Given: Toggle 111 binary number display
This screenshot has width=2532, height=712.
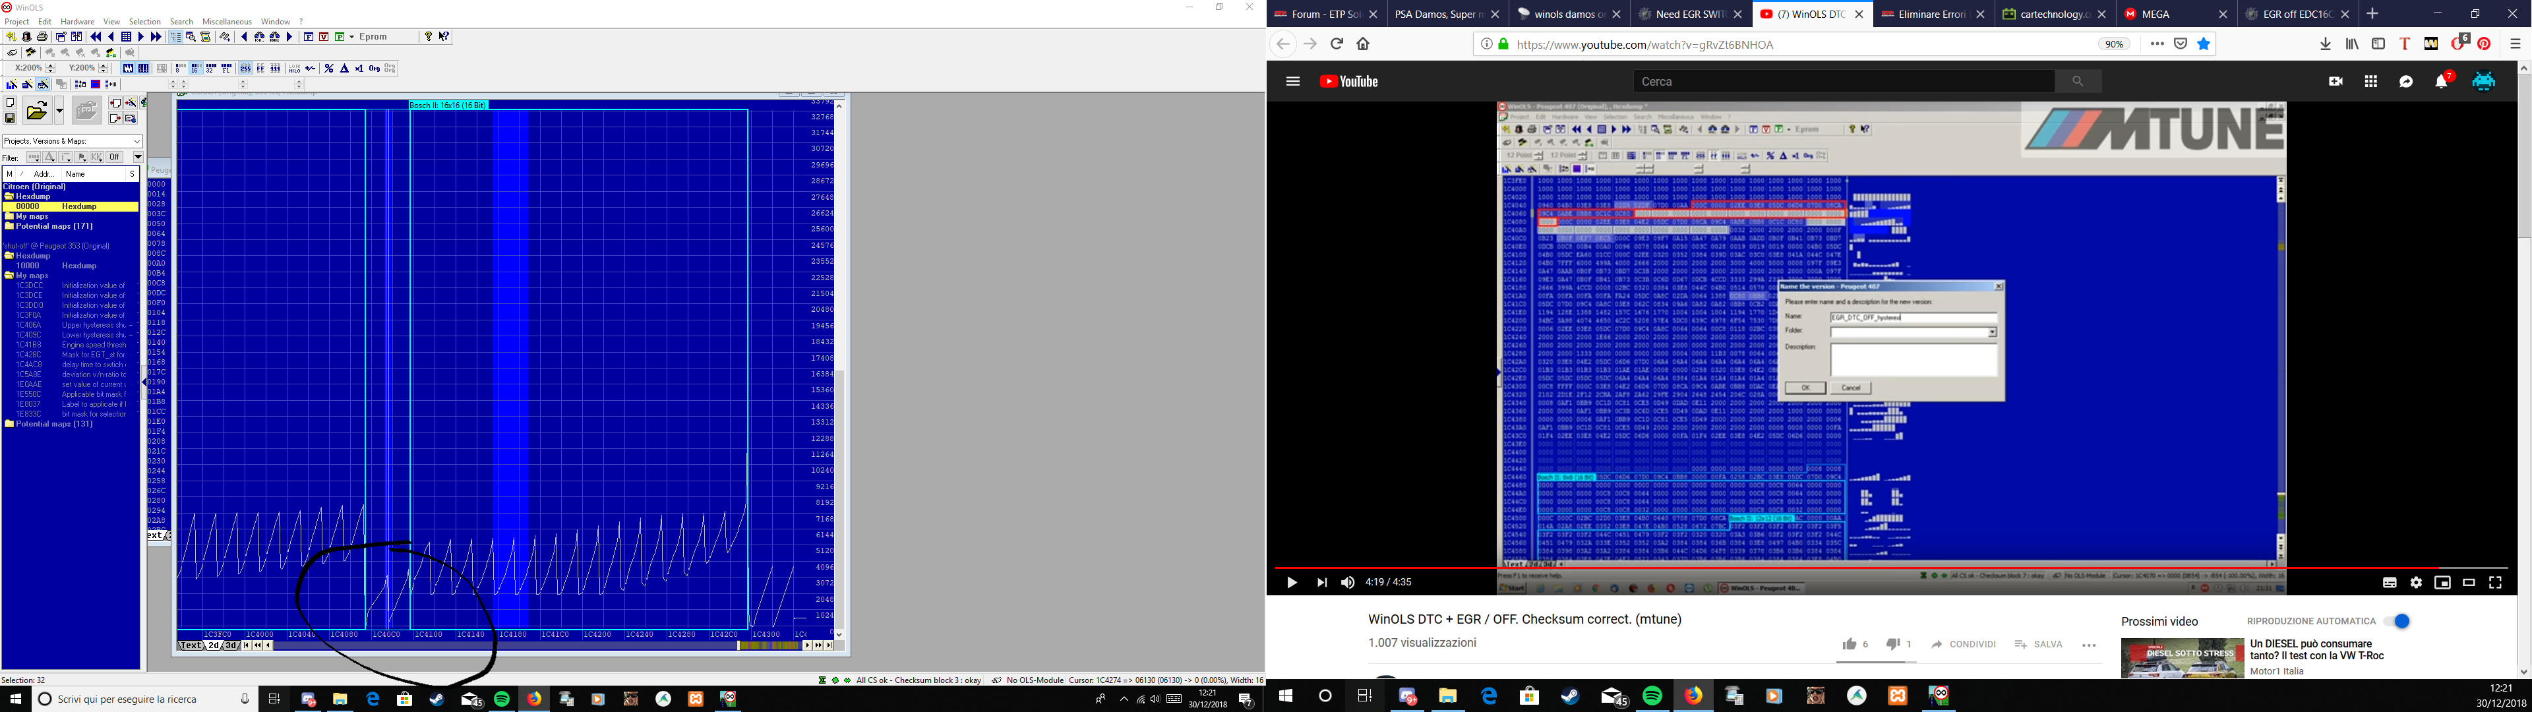Looking at the screenshot, I should click(x=275, y=69).
